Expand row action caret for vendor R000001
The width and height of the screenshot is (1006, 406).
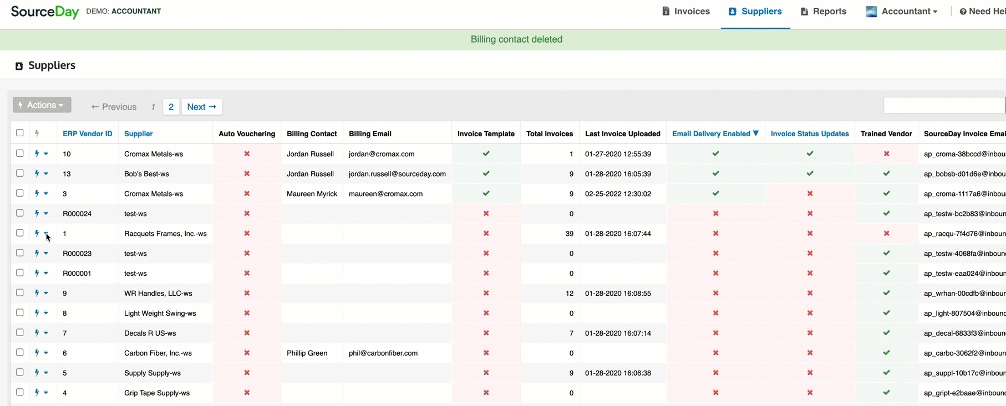coord(46,274)
